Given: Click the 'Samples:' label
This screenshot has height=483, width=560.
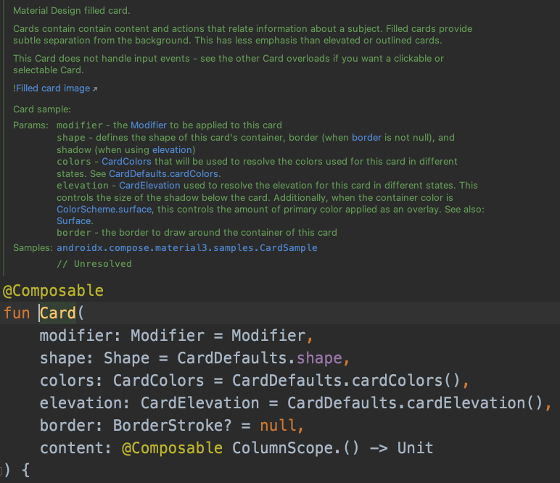Looking at the screenshot, I should 33,248.
